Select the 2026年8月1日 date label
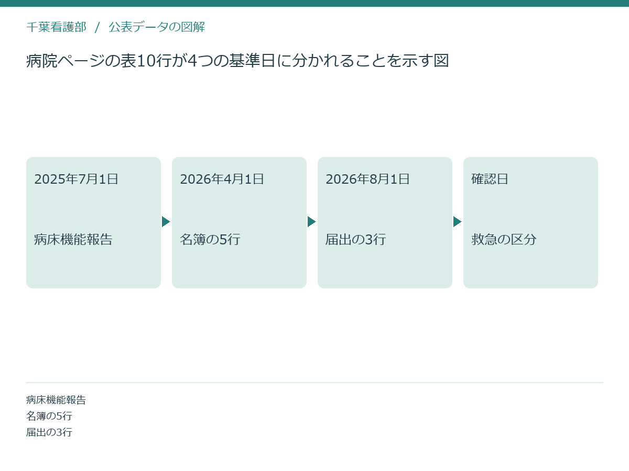This screenshot has height=471, width=629. (368, 179)
